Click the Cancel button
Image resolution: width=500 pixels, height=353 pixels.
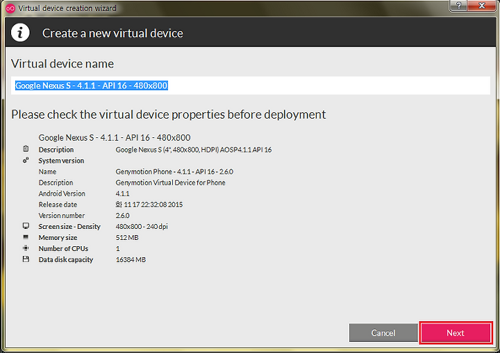point(383,333)
